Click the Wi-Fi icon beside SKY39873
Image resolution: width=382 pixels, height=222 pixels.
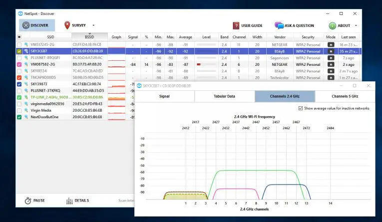[x=26, y=84]
